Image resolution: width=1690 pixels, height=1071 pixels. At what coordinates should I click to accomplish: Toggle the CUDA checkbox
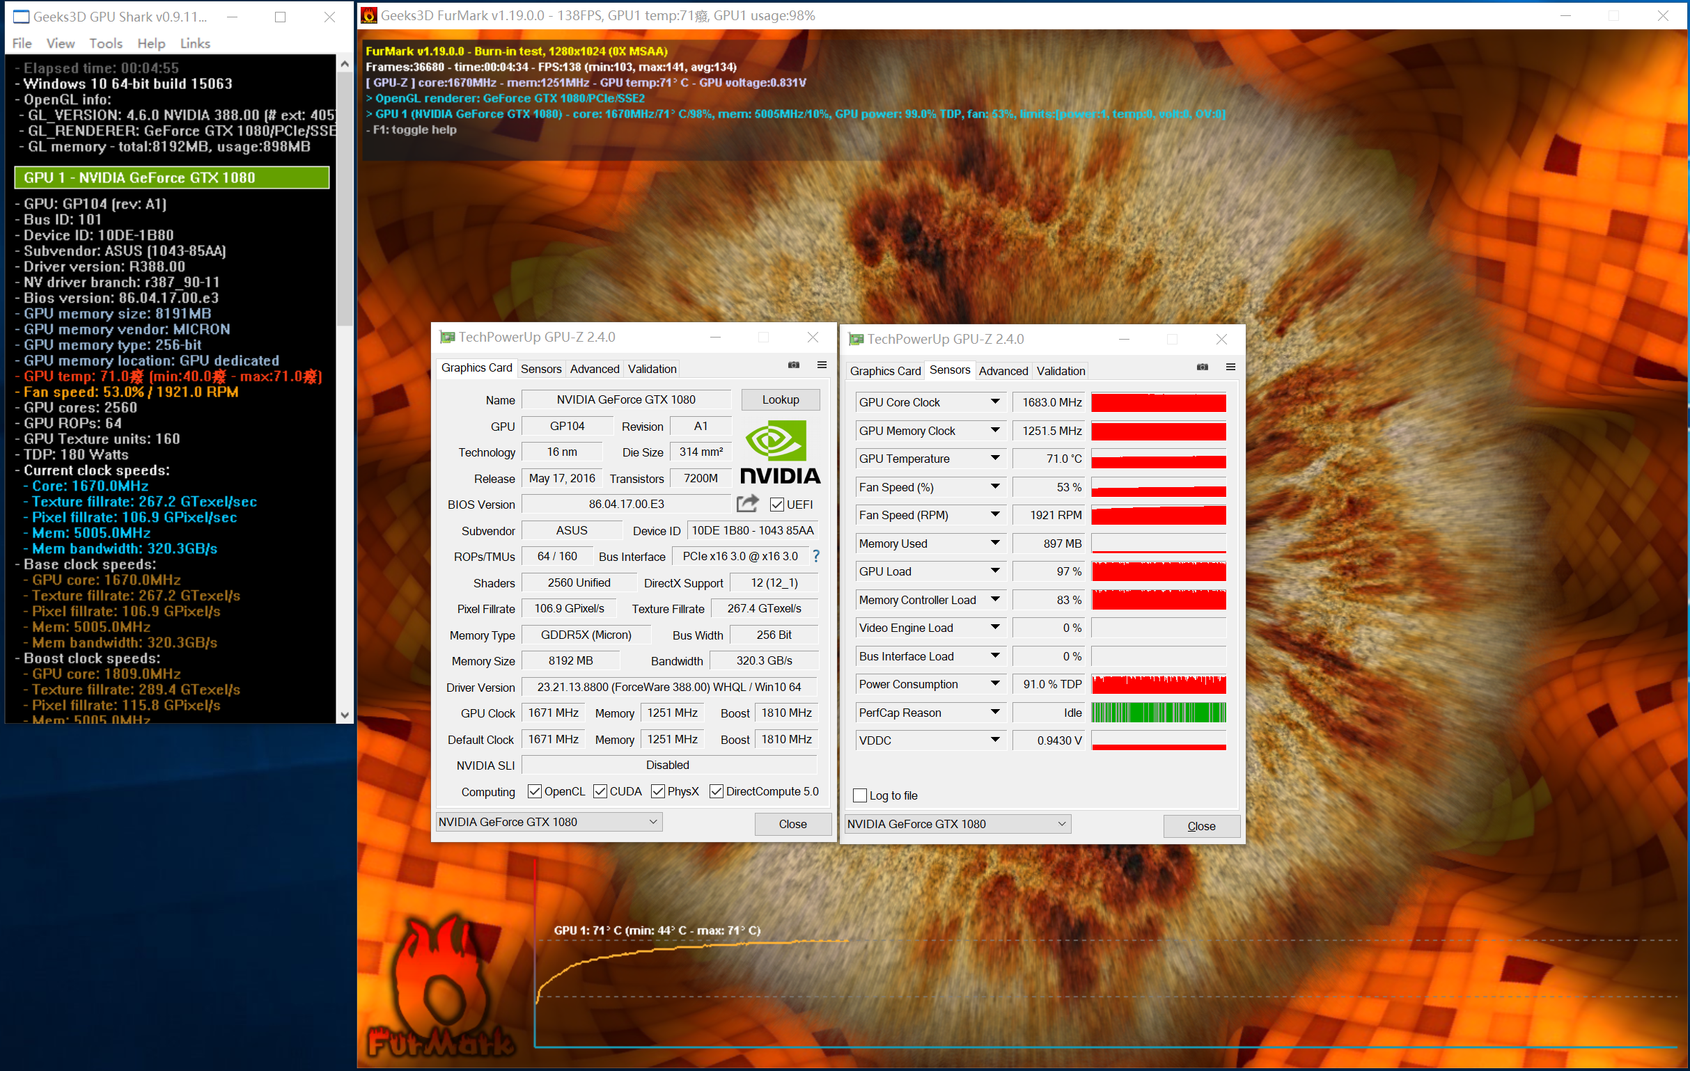coord(600,791)
